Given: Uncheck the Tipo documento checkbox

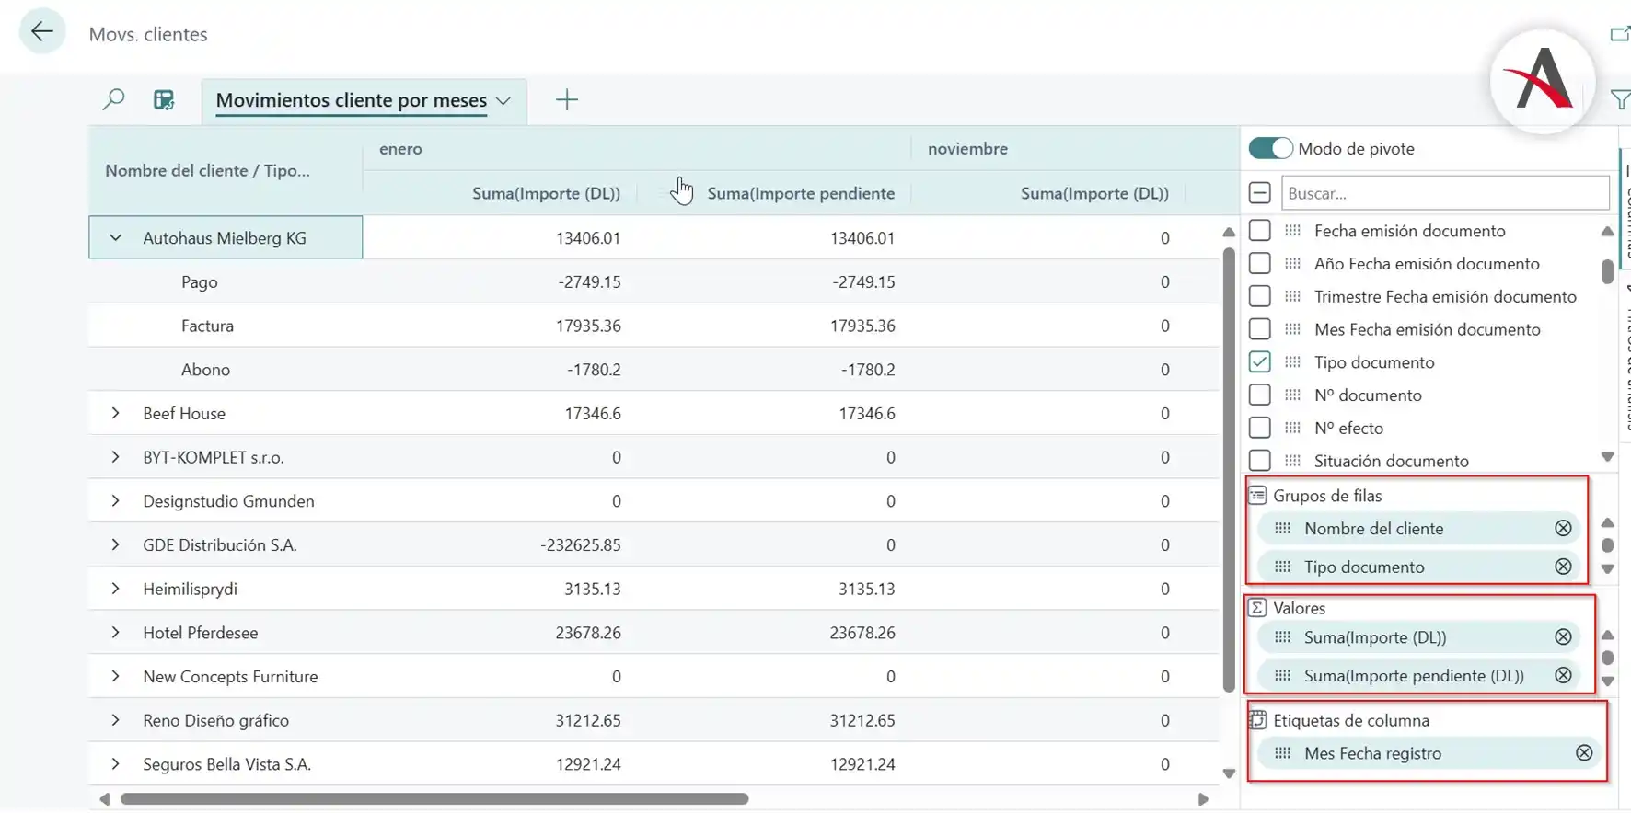Looking at the screenshot, I should [x=1259, y=362].
